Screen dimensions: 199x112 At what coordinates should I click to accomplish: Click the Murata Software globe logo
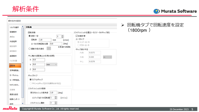pos(157,11)
